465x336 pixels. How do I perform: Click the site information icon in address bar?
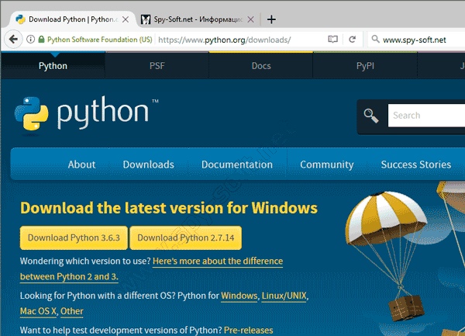point(31,39)
